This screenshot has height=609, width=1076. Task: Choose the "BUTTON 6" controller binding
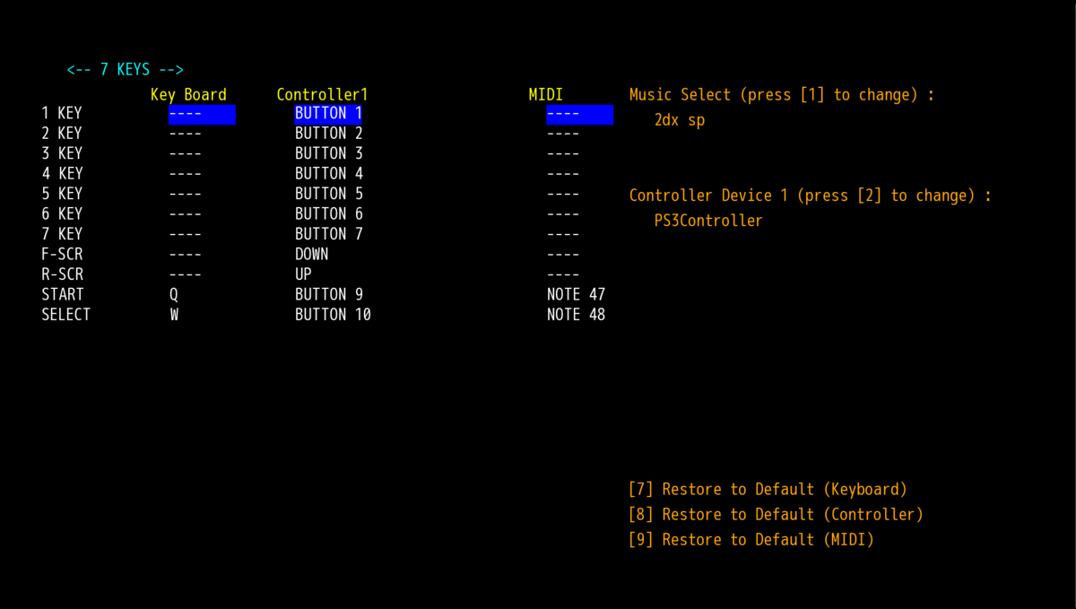pos(328,214)
